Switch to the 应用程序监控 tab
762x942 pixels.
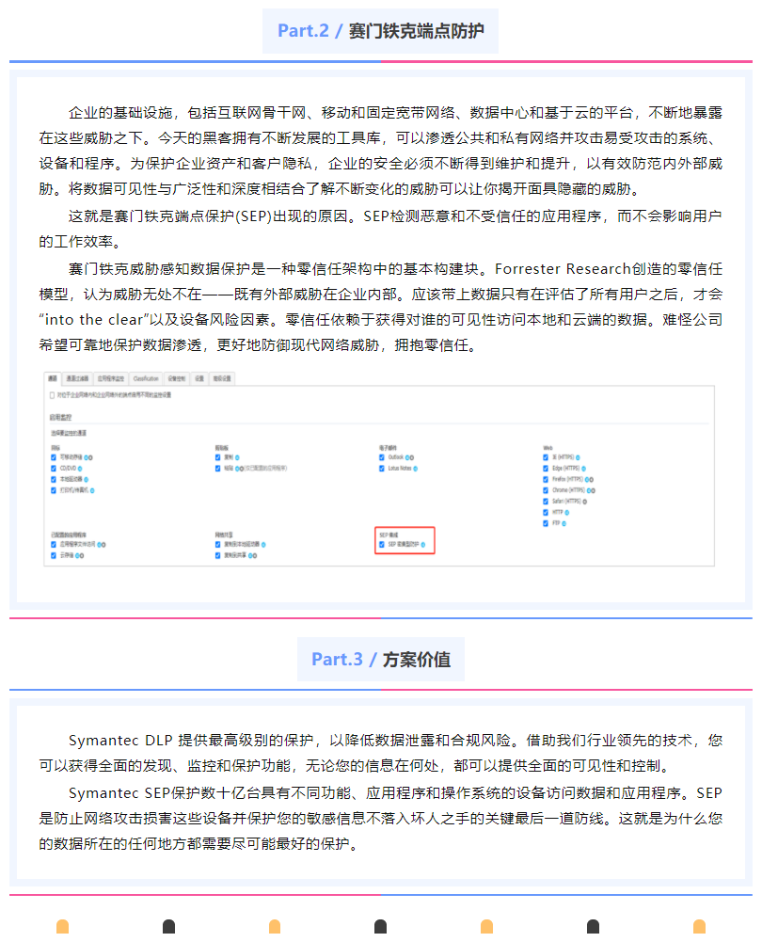point(111,378)
